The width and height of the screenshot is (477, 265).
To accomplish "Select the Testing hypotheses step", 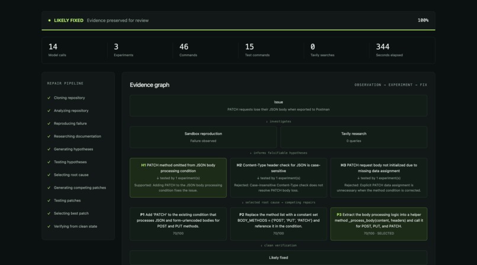I will pos(70,162).
